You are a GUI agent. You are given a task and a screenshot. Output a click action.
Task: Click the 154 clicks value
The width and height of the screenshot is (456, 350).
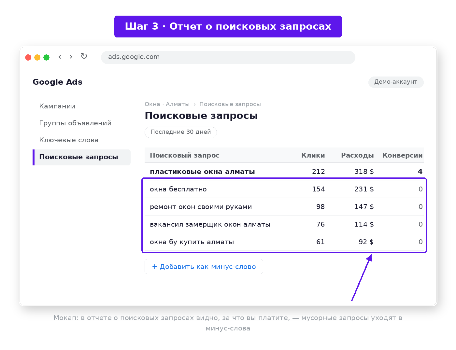319,189
